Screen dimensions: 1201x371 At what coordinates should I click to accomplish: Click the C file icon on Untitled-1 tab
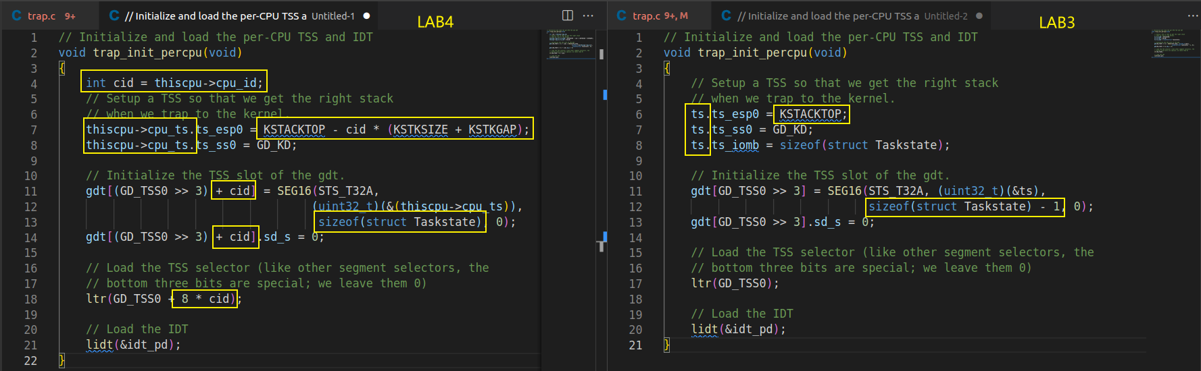coord(114,16)
